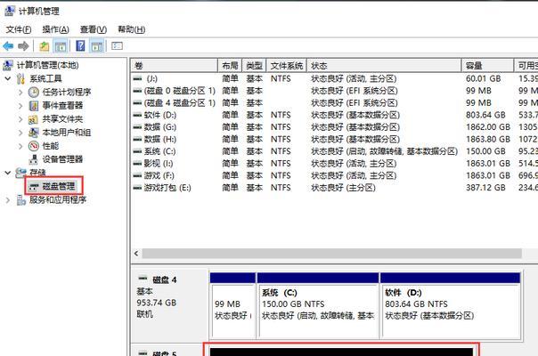Screen dimensions: 538x356
Task: Select the 游戏 (F:) volume row
Action: [335, 175]
